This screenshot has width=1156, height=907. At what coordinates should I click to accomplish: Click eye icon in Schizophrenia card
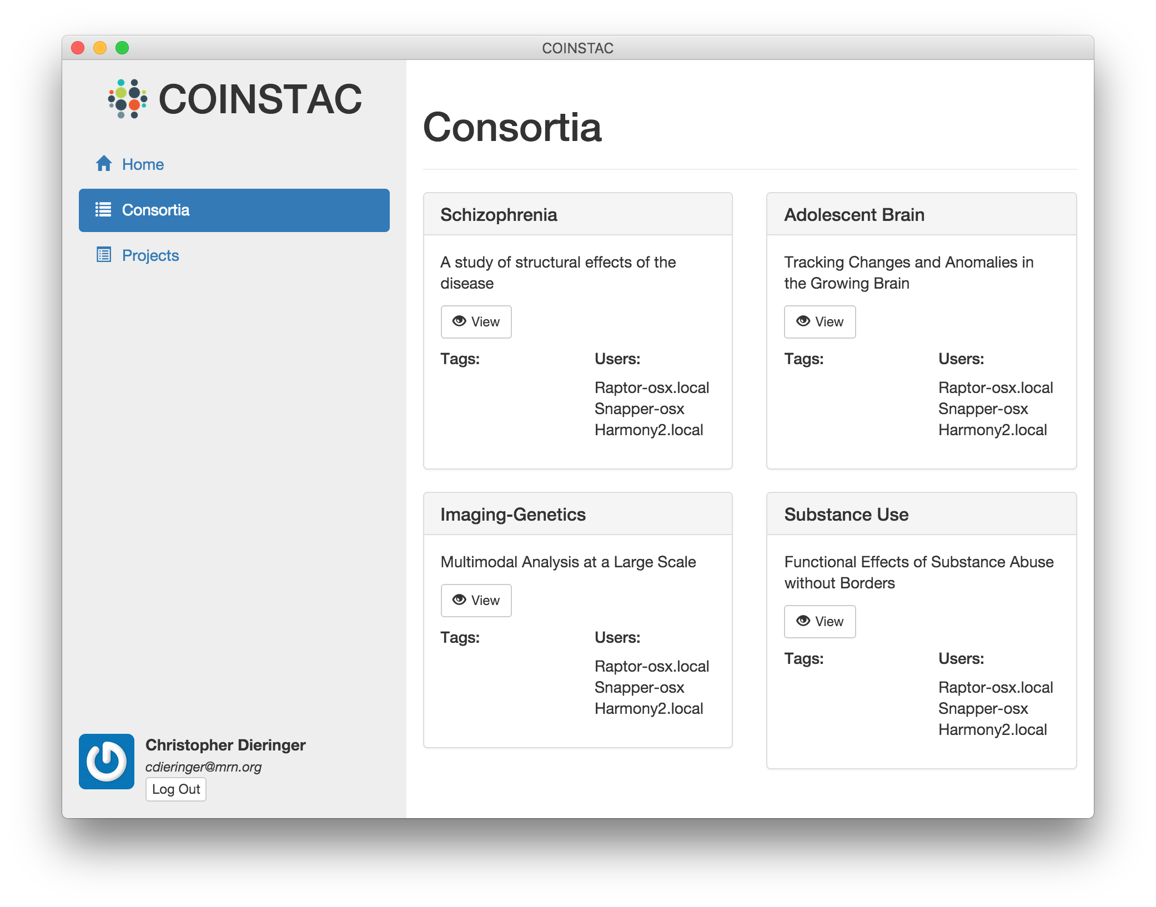click(x=459, y=321)
